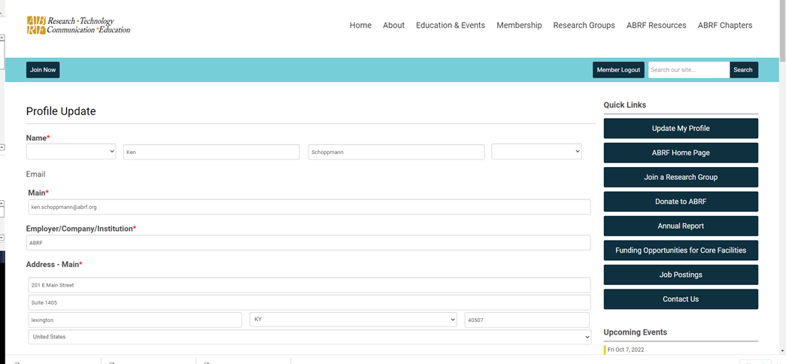
Task: Click the Contact Us button
Action: (681, 299)
